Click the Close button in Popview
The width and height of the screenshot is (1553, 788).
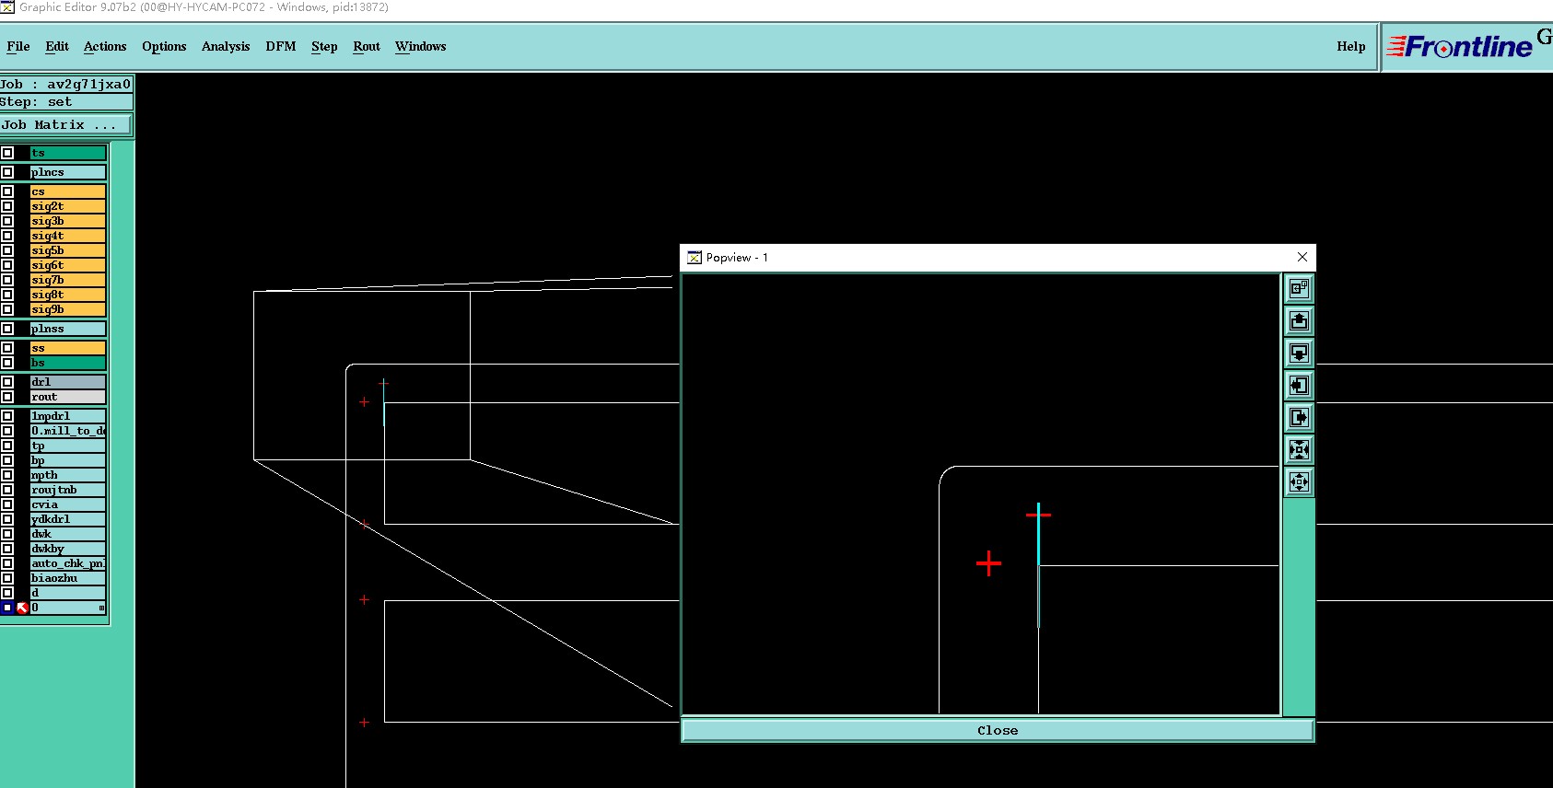[998, 730]
